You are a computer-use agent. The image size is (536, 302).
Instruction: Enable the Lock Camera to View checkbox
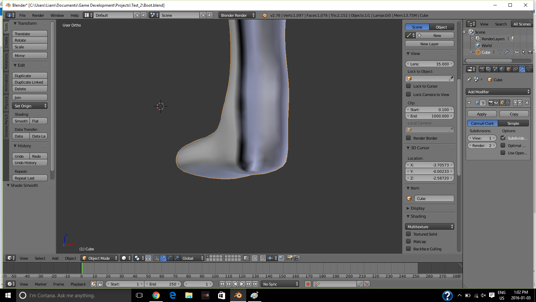click(x=408, y=94)
